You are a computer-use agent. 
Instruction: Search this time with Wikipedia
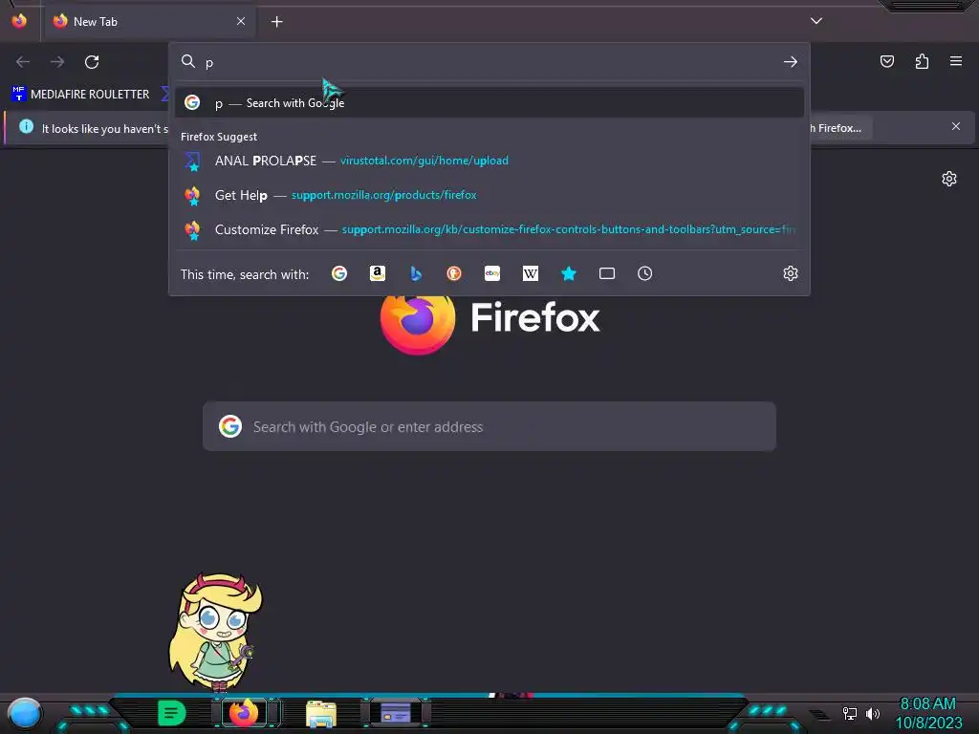pos(530,273)
